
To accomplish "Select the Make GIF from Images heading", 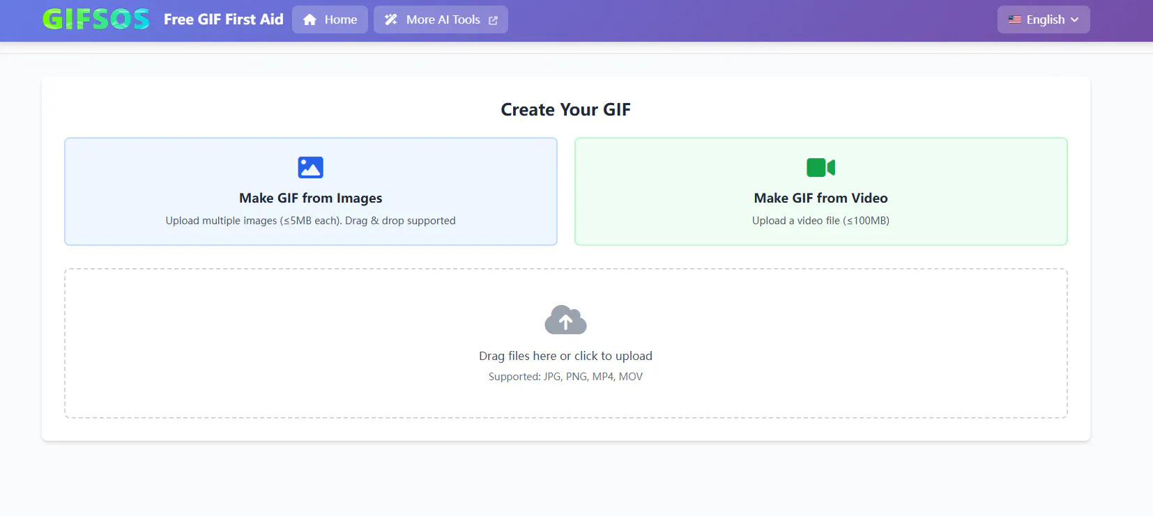I will pos(311,198).
